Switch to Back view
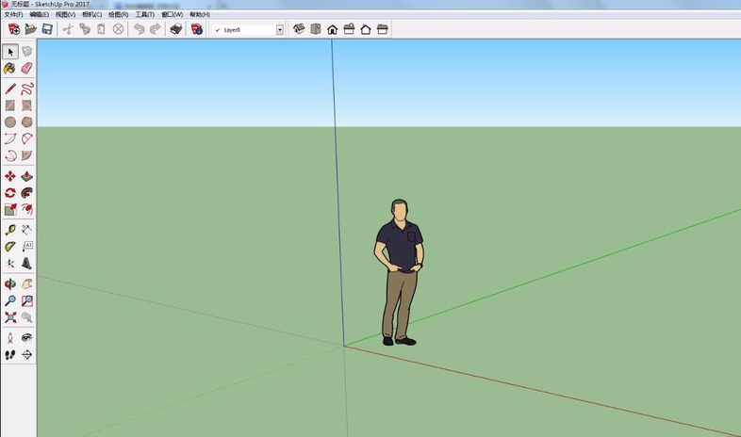 coord(365,29)
